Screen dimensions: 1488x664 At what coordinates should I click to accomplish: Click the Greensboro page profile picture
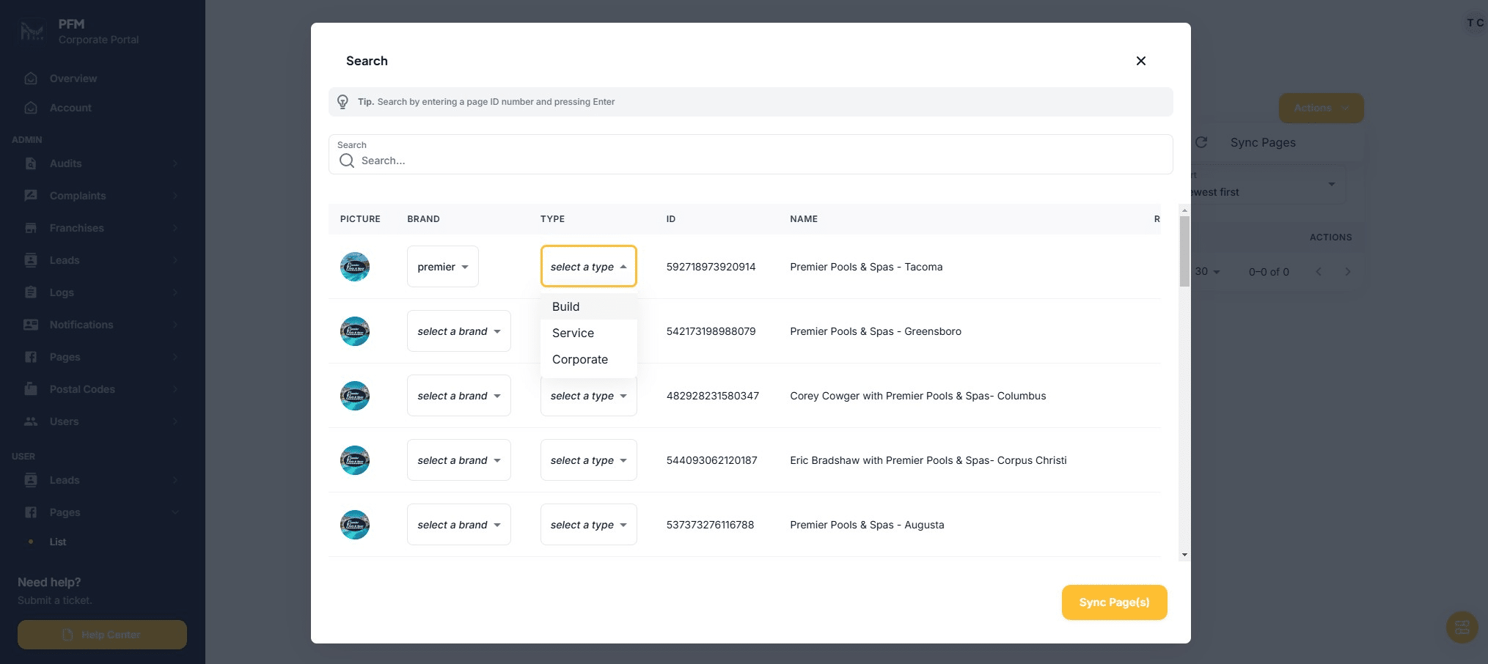pos(355,331)
